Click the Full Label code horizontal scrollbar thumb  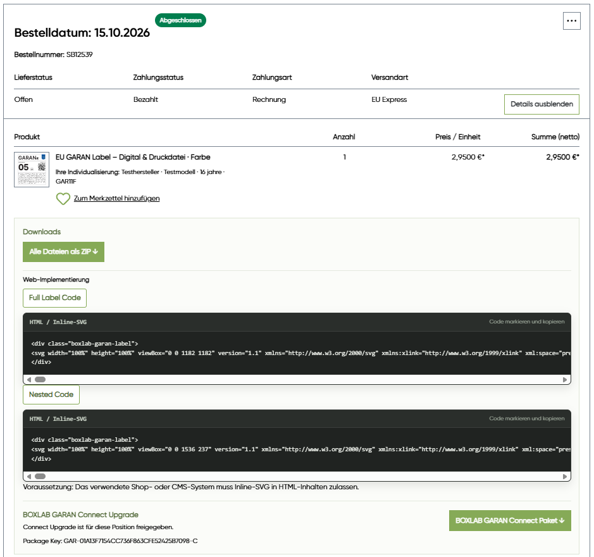(40, 380)
